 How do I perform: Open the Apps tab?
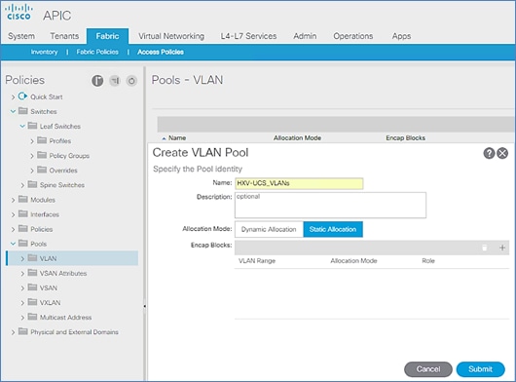point(401,36)
